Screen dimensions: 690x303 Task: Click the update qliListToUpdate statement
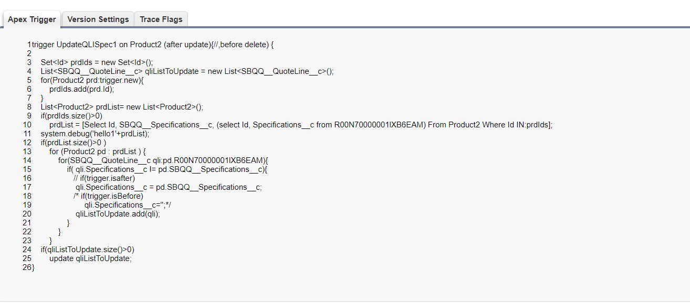[x=90, y=258]
